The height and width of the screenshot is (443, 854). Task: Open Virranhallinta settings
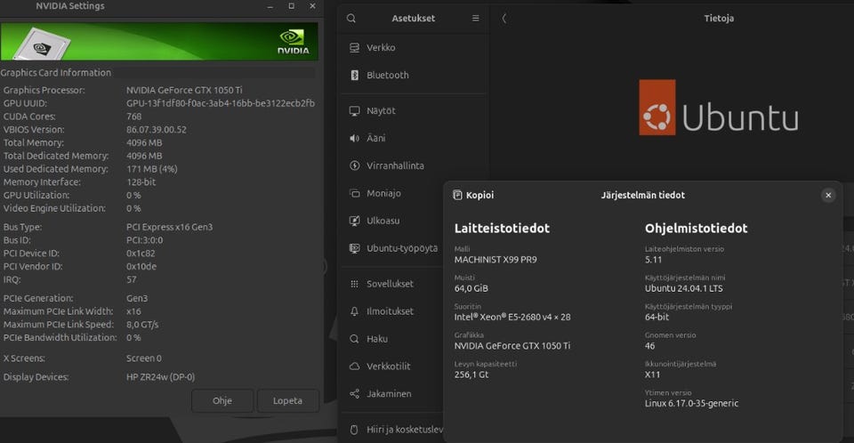point(412,165)
